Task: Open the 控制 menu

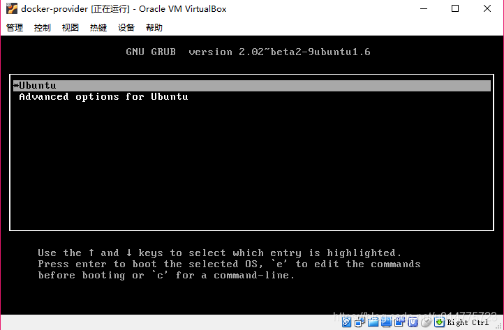Action: (43, 28)
